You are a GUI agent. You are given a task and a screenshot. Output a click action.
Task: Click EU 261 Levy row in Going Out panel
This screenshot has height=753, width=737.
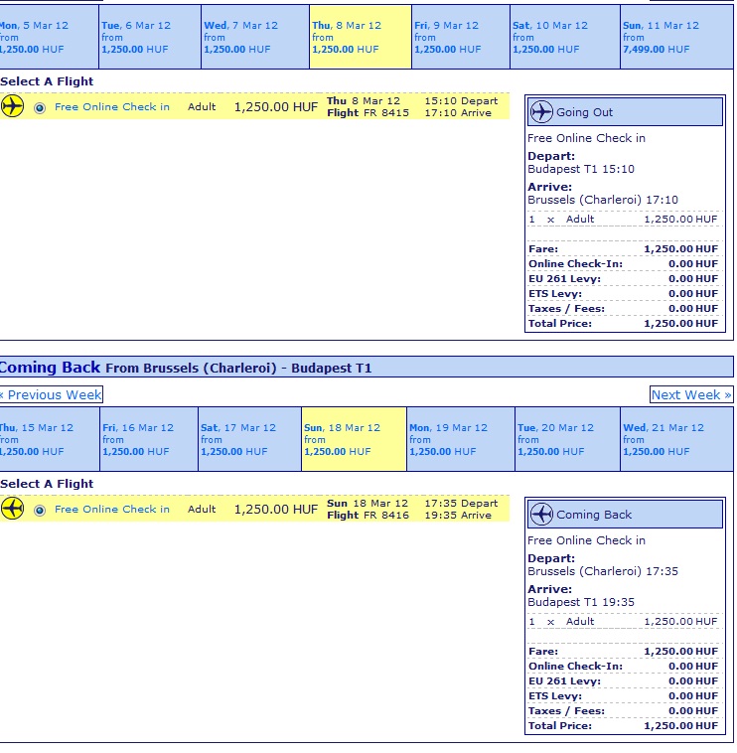(x=623, y=279)
